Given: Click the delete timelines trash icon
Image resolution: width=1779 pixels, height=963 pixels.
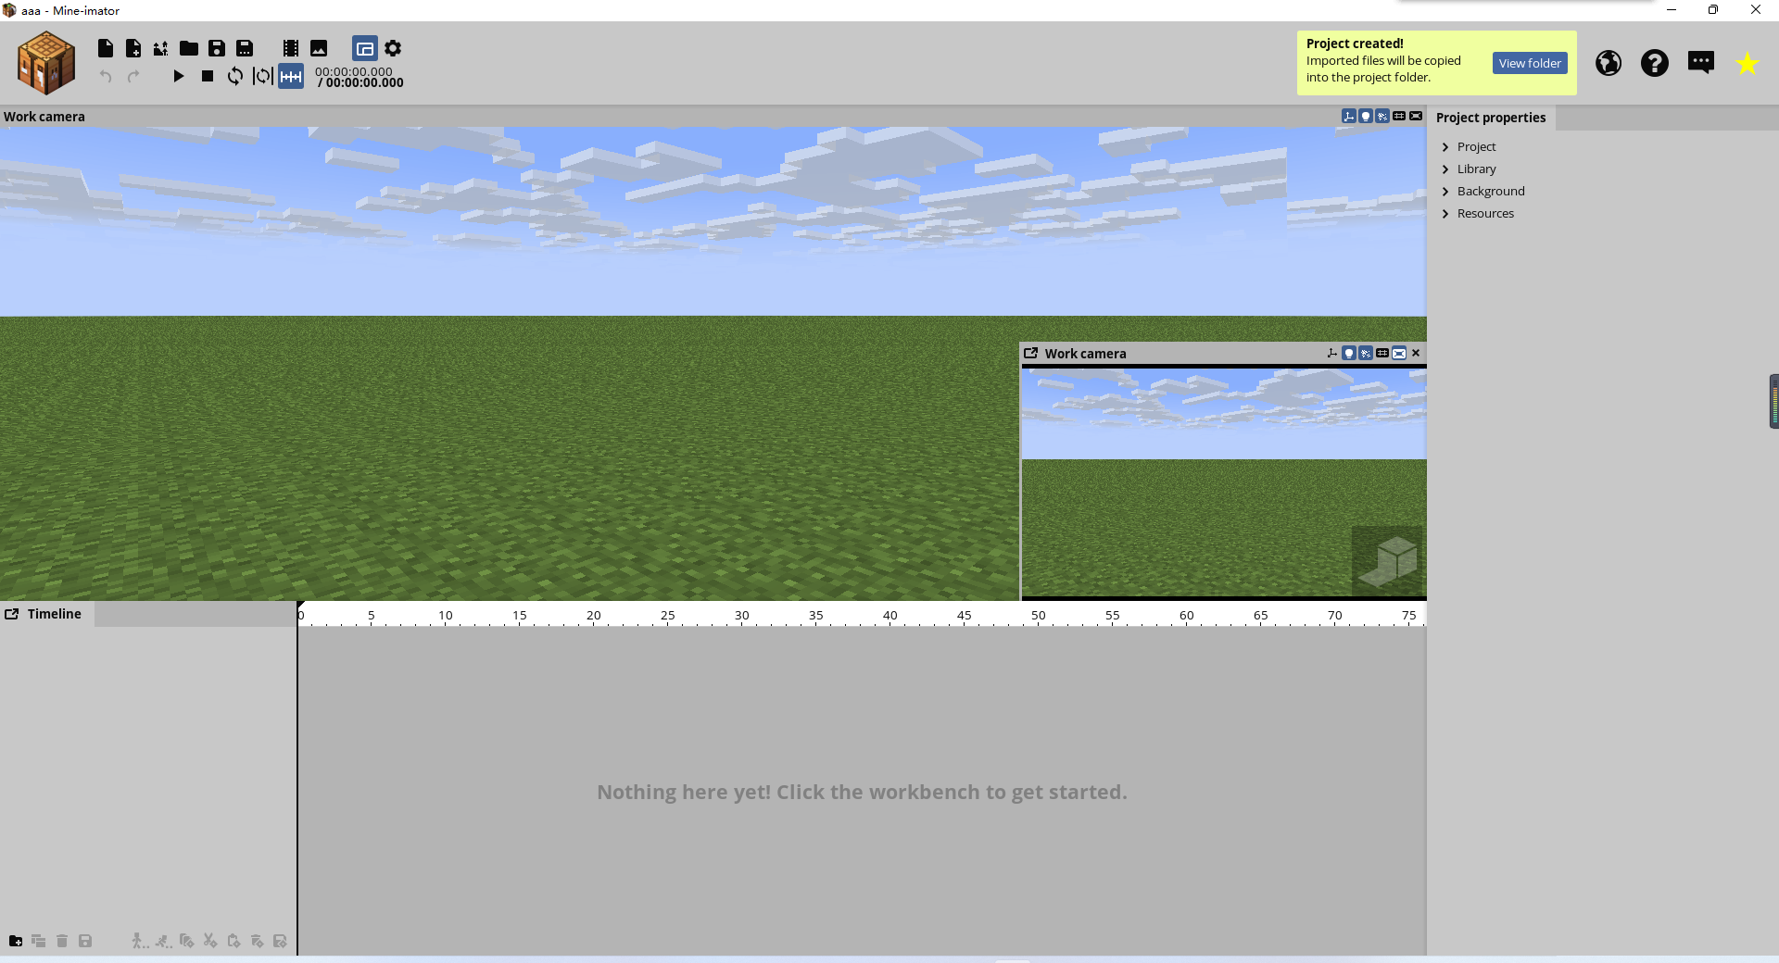Looking at the screenshot, I should [62, 941].
